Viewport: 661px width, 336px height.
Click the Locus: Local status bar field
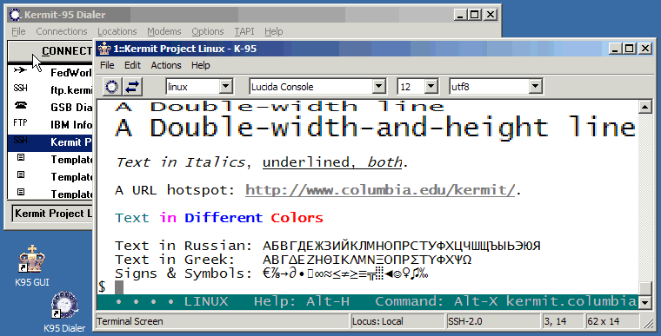[398, 321]
